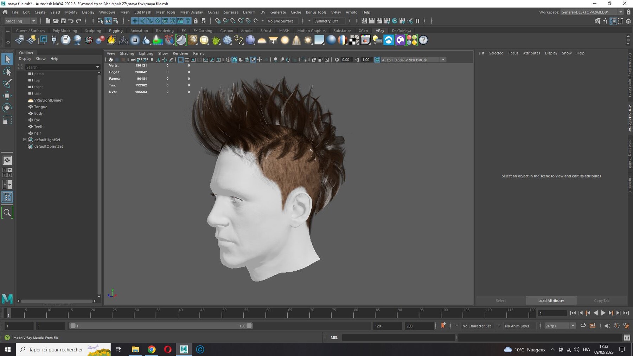Open the Deform menu

click(x=249, y=12)
